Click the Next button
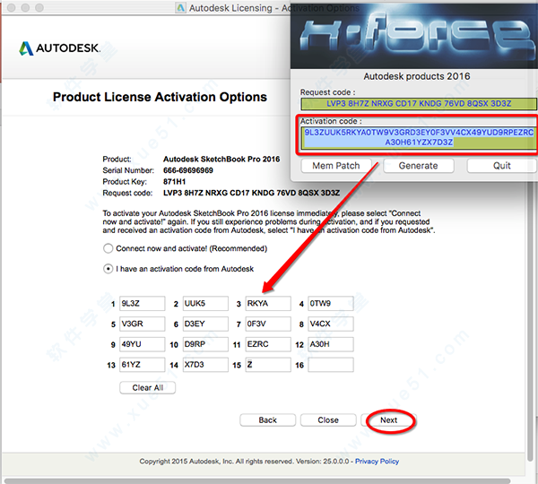Viewport: 538px width, 484px height. pyautogui.click(x=389, y=419)
